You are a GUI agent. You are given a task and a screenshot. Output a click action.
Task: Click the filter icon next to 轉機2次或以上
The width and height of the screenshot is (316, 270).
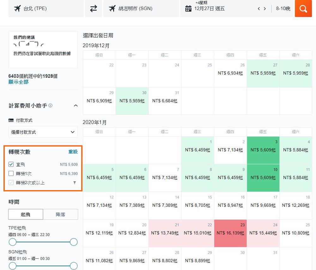point(75,183)
